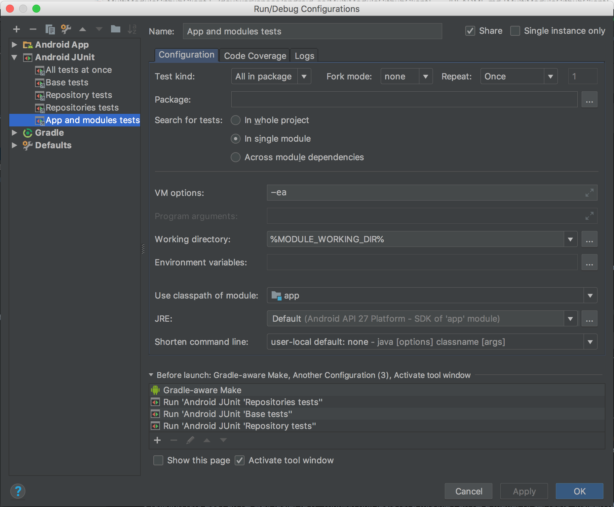This screenshot has width=614, height=507.
Task: Sort configurations alphabetically
Action: pos(132,29)
